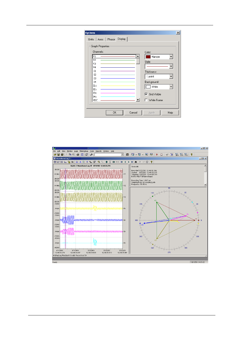Open the Monitor menu
The height and width of the screenshot is (342, 242).
tap(70, 151)
